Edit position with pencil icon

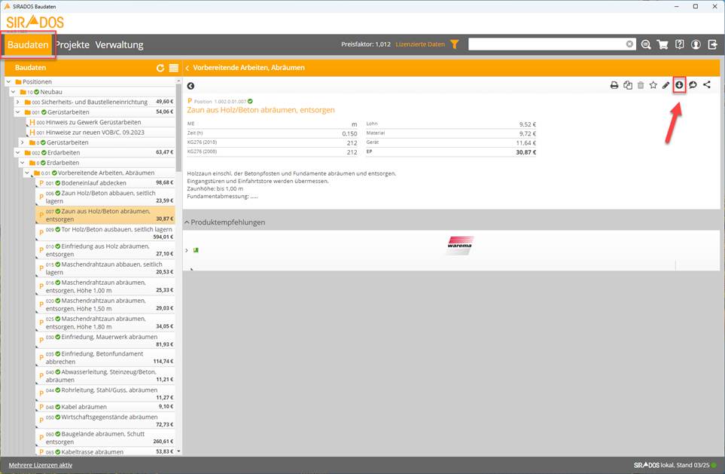pos(666,85)
